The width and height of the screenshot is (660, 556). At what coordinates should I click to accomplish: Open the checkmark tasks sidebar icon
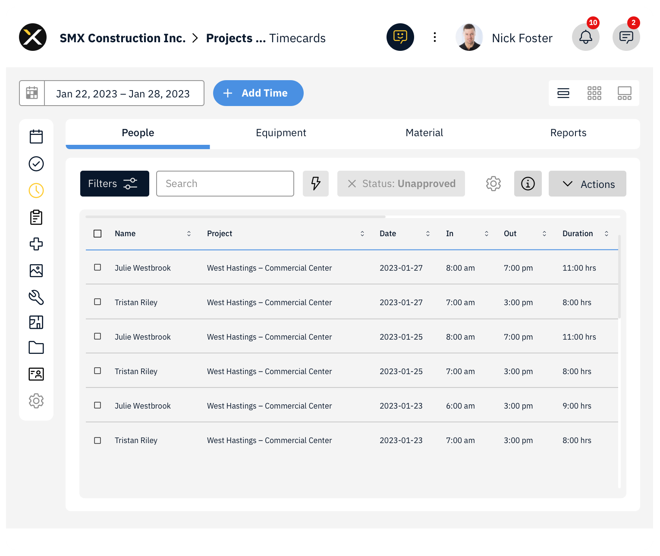(x=36, y=164)
